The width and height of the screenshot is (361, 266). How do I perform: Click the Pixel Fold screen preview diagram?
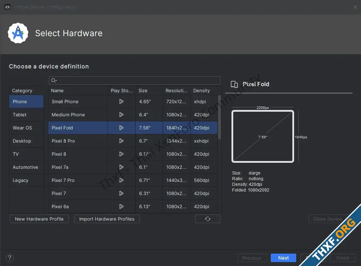point(263,136)
